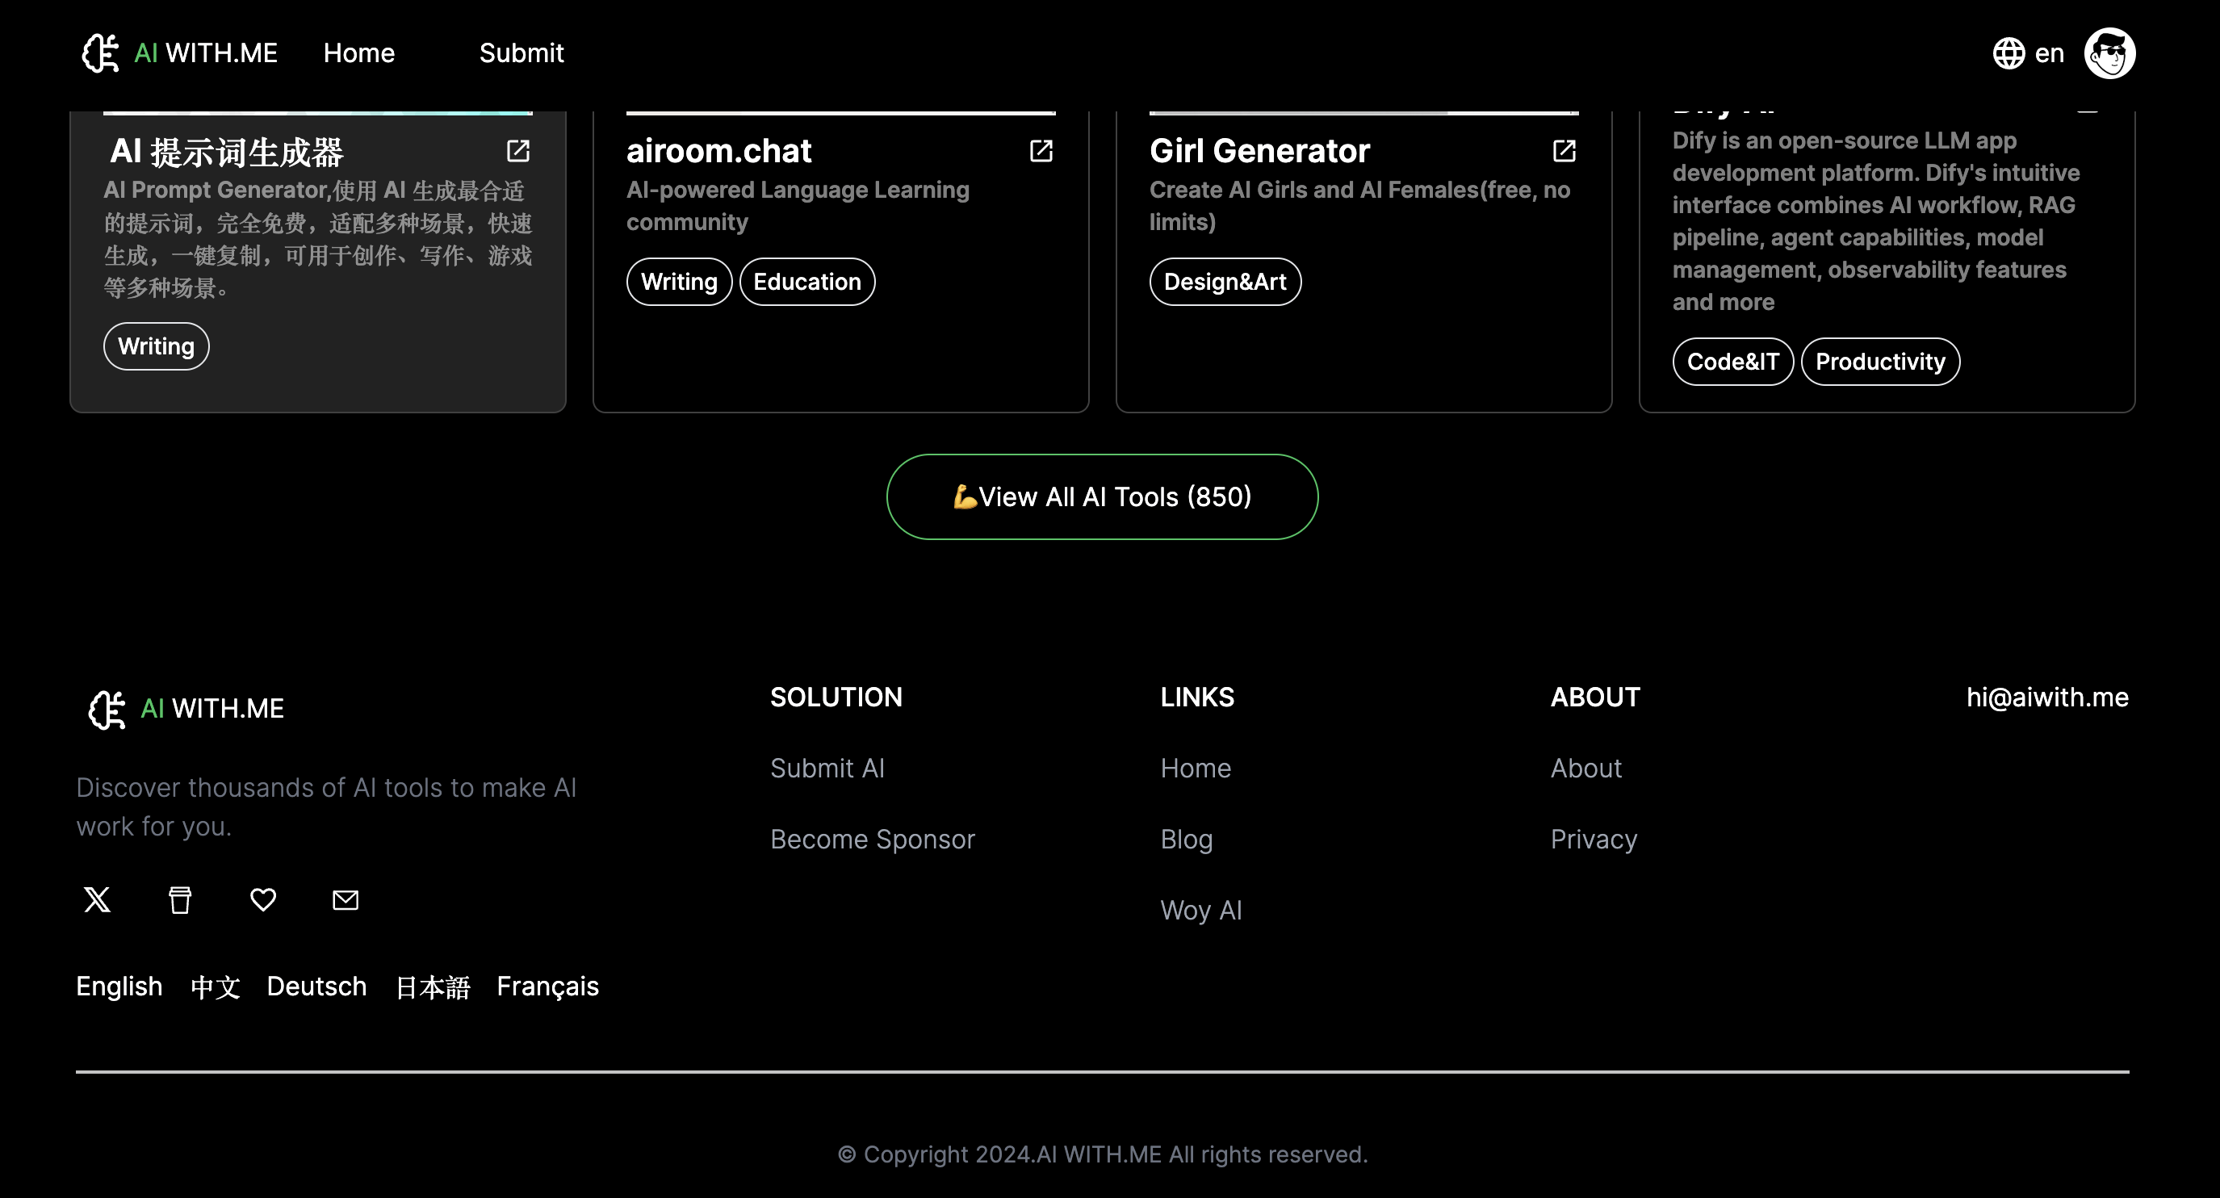Select the Productivity tag
2220x1198 pixels.
click(x=1880, y=362)
